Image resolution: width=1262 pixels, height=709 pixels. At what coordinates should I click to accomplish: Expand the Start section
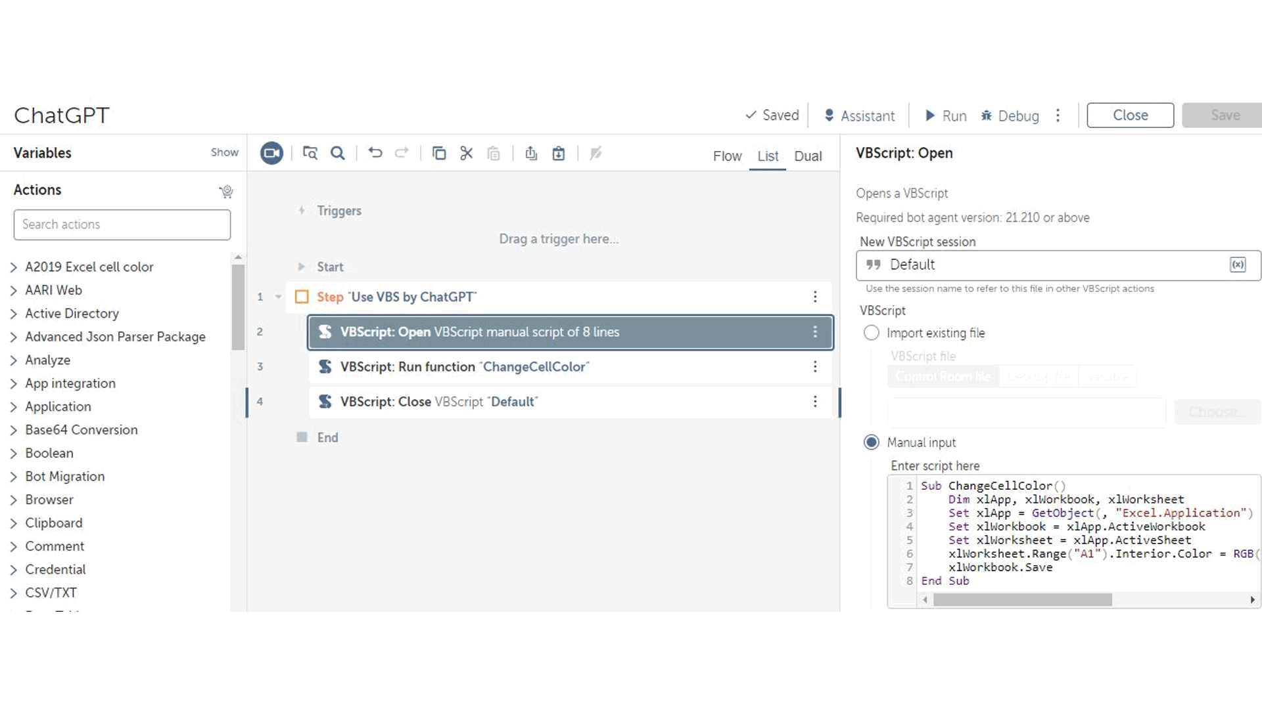point(301,267)
